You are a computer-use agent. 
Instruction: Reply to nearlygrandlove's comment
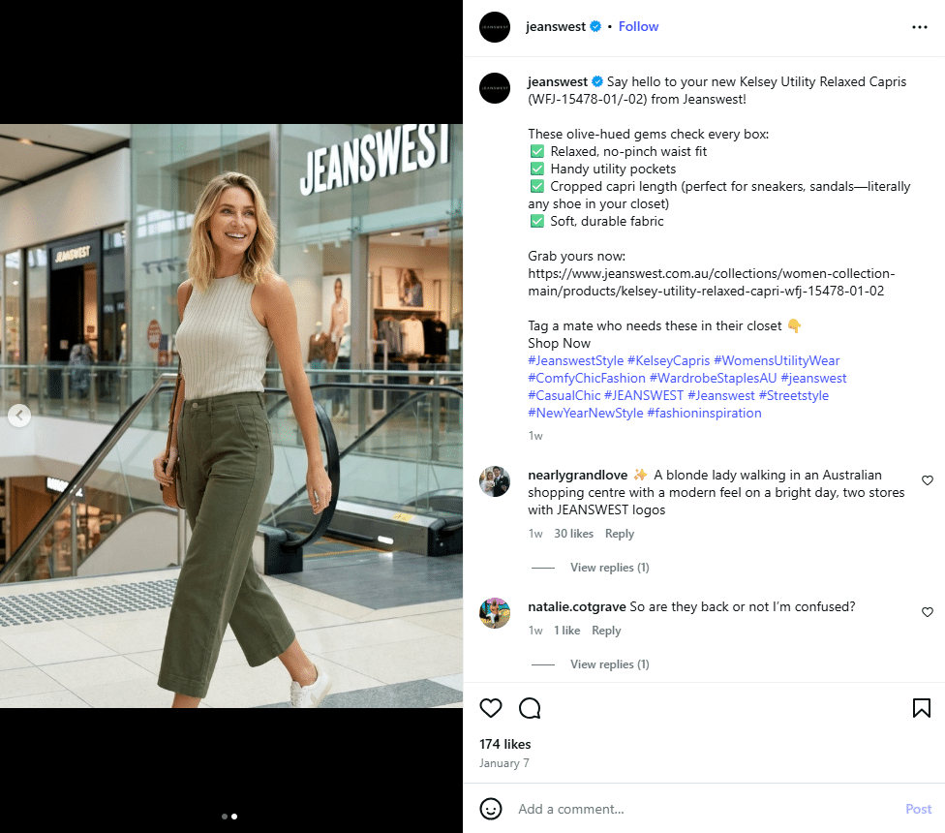[x=620, y=534]
